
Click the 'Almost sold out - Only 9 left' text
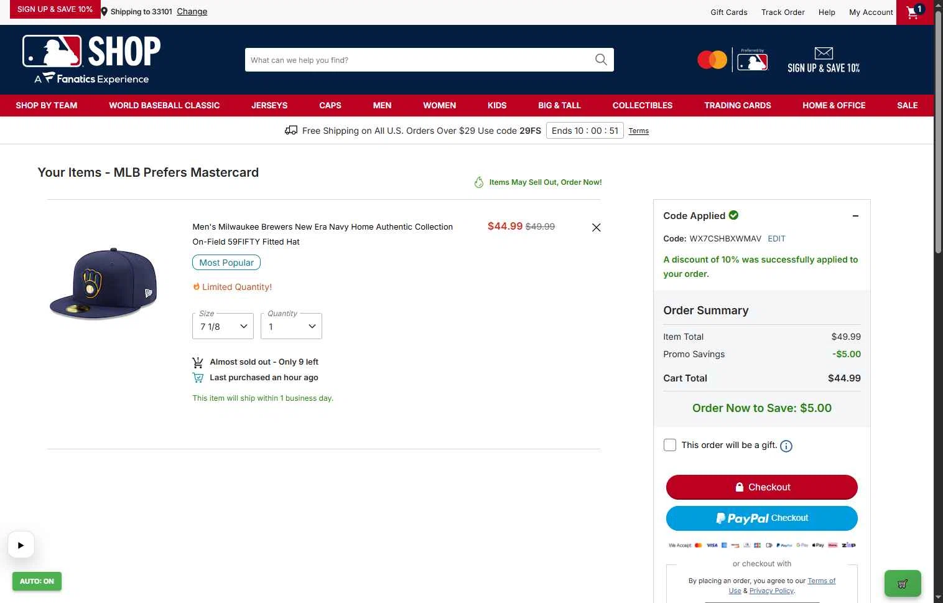[x=264, y=362]
